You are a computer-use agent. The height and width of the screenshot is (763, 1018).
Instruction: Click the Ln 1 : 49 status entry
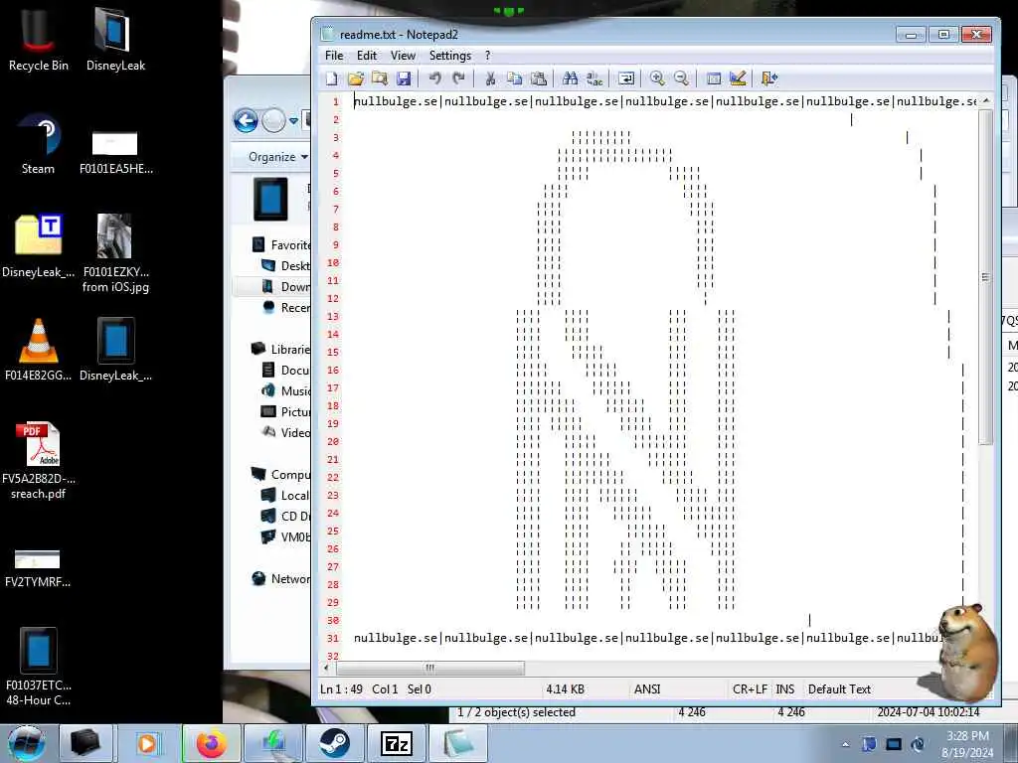tap(342, 689)
